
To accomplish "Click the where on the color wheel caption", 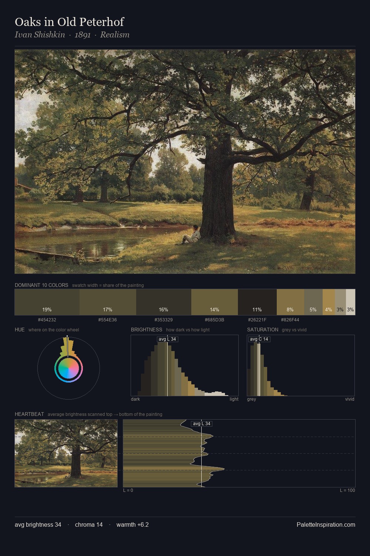I will click(54, 330).
